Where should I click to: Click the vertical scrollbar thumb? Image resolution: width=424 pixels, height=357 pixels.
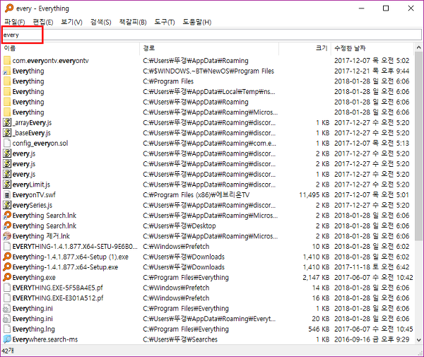(x=418, y=146)
